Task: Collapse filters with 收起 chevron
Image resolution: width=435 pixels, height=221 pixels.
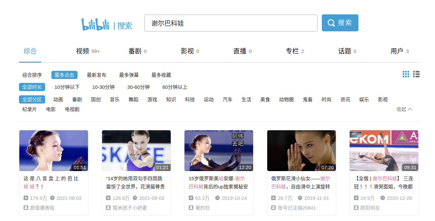Action: [405, 109]
